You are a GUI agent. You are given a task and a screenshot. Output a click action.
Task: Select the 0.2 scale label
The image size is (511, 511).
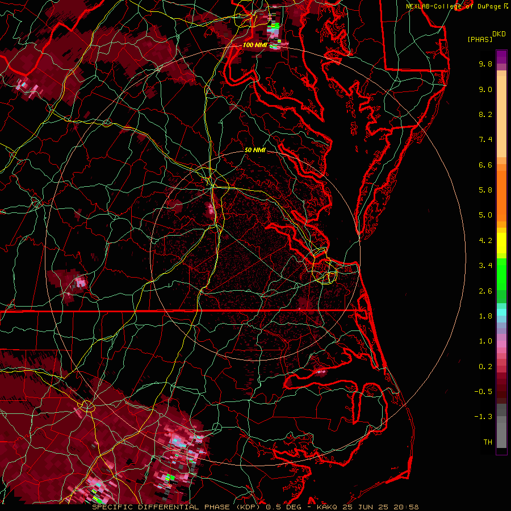tap(485, 367)
